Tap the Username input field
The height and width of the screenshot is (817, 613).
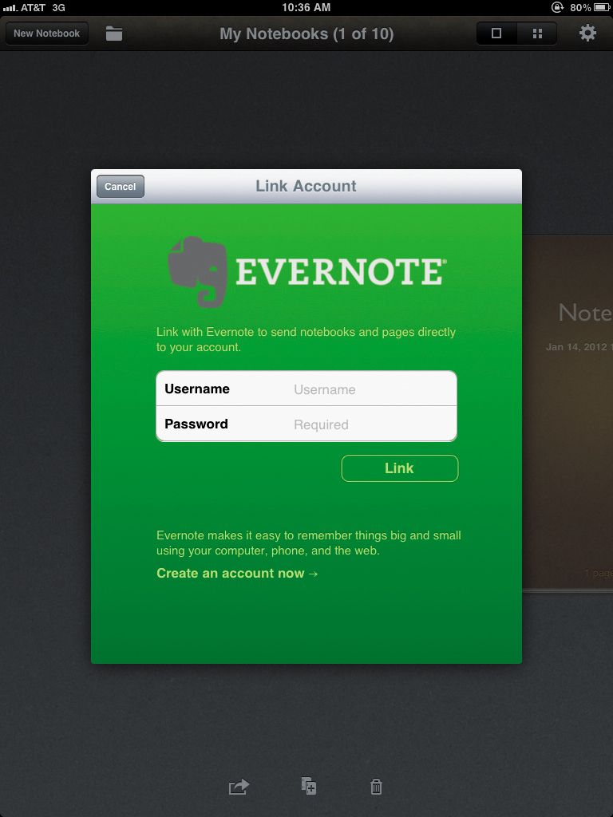306,389
